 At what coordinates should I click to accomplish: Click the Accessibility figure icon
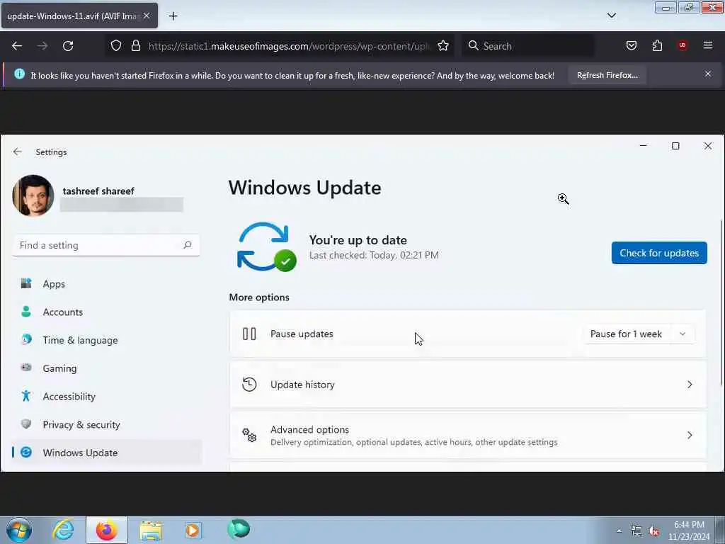[x=26, y=396]
